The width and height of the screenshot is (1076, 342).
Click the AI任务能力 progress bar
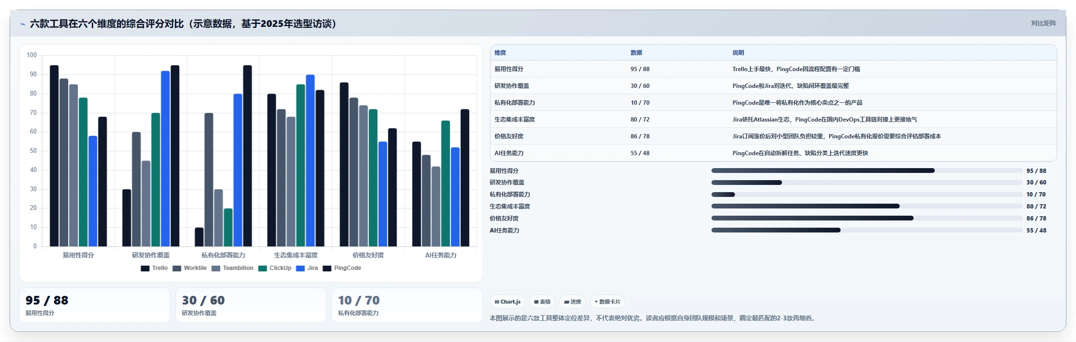coord(867,230)
